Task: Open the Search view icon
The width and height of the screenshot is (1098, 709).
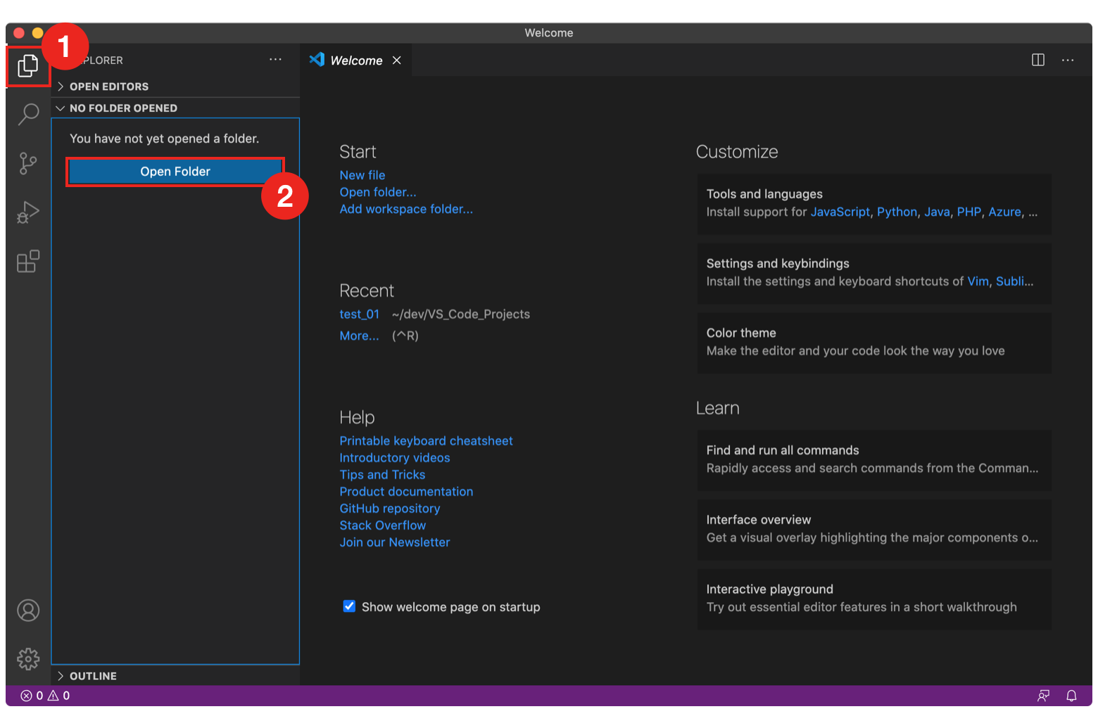Action: 28,114
